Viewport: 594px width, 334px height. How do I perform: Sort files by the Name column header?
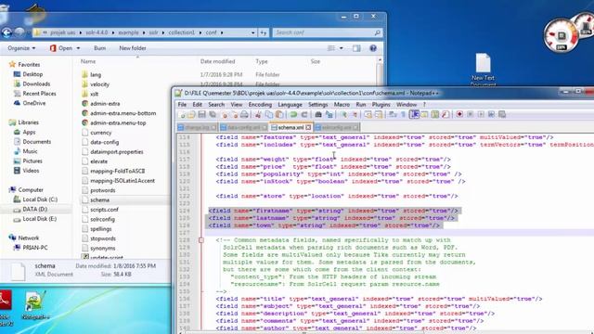[88, 61]
